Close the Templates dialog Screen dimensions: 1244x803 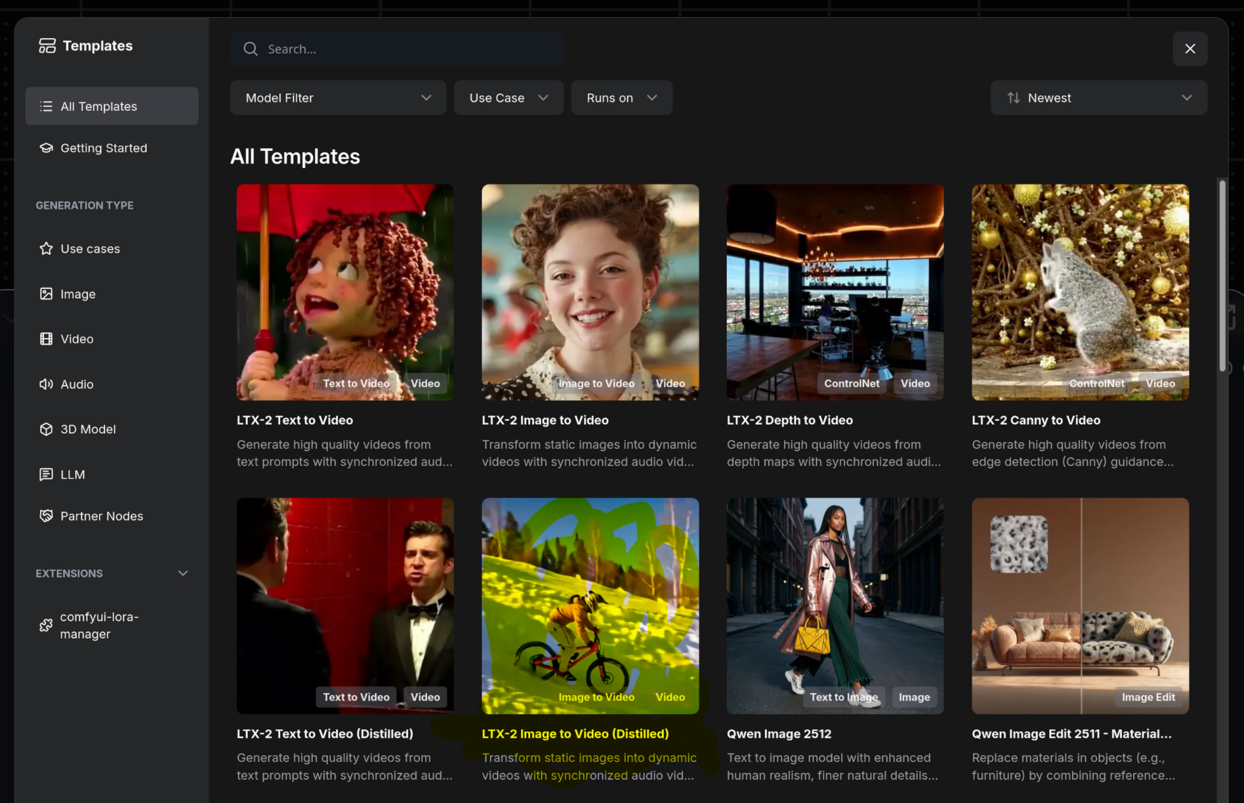pos(1189,49)
